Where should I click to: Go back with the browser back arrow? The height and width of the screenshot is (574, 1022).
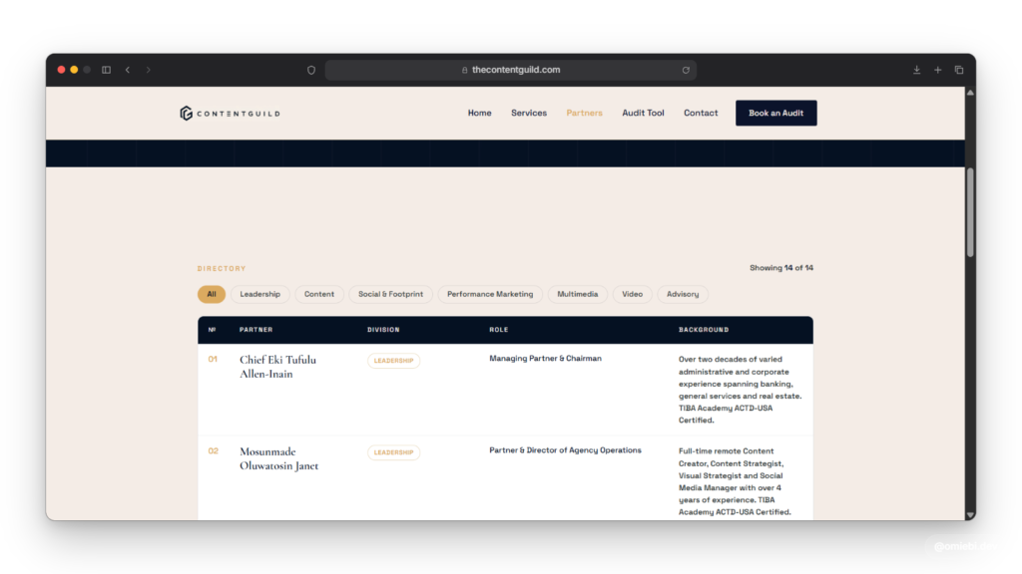click(x=128, y=70)
